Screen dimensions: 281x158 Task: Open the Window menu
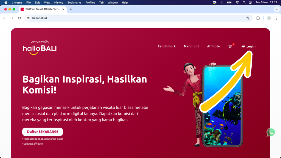coord(113,2)
